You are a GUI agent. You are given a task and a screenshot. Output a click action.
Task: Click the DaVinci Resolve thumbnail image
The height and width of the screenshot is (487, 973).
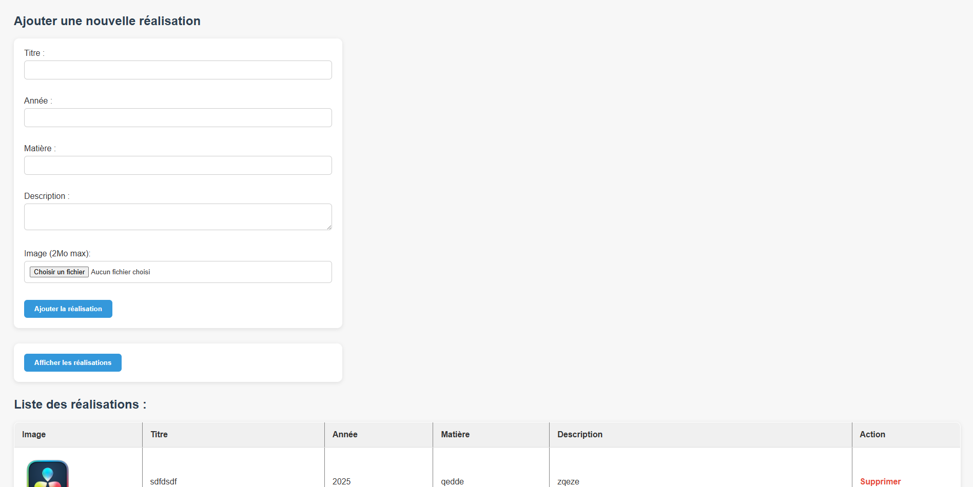[x=48, y=474]
